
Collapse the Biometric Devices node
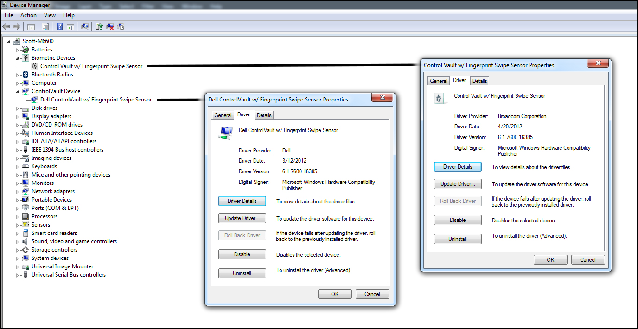point(18,58)
